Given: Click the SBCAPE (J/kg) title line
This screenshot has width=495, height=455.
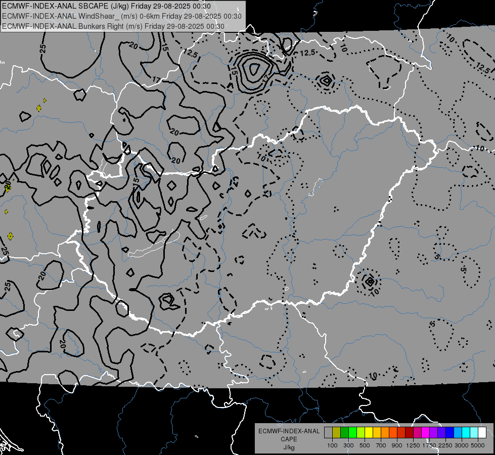Looking at the screenshot, I should point(107,6).
